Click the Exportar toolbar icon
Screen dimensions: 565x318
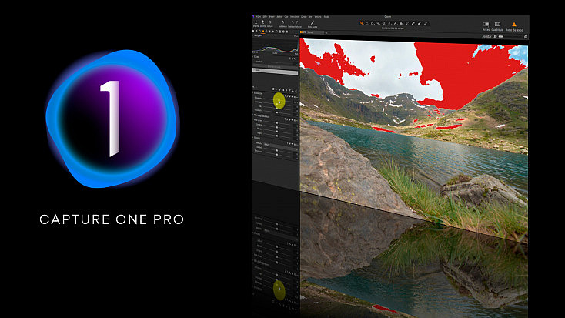pos(262,22)
